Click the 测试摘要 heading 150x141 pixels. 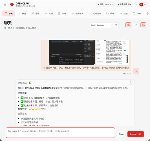pos(23,93)
